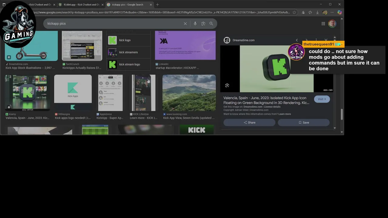Click 'startup #accelerator | KICKAPP' caption
The width and height of the screenshot is (388, 218).
pyautogui.click(x=177, y=68)
